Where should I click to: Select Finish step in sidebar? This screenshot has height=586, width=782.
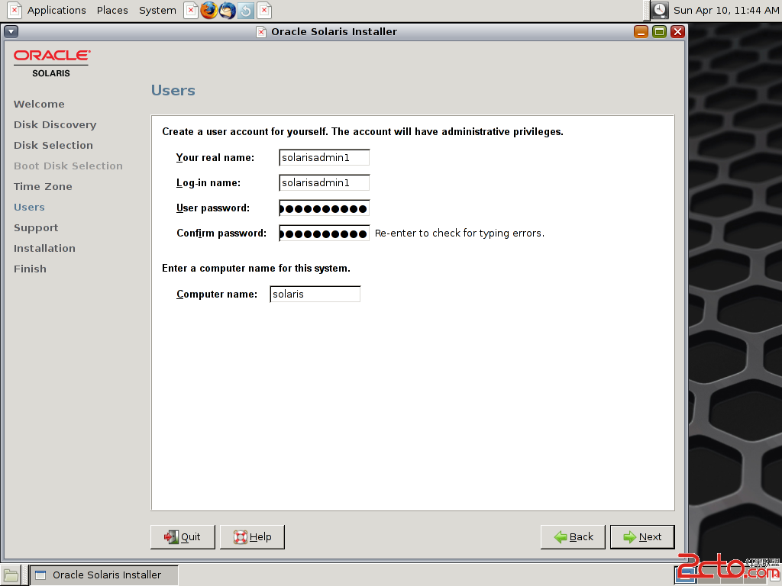click(30, 269)
